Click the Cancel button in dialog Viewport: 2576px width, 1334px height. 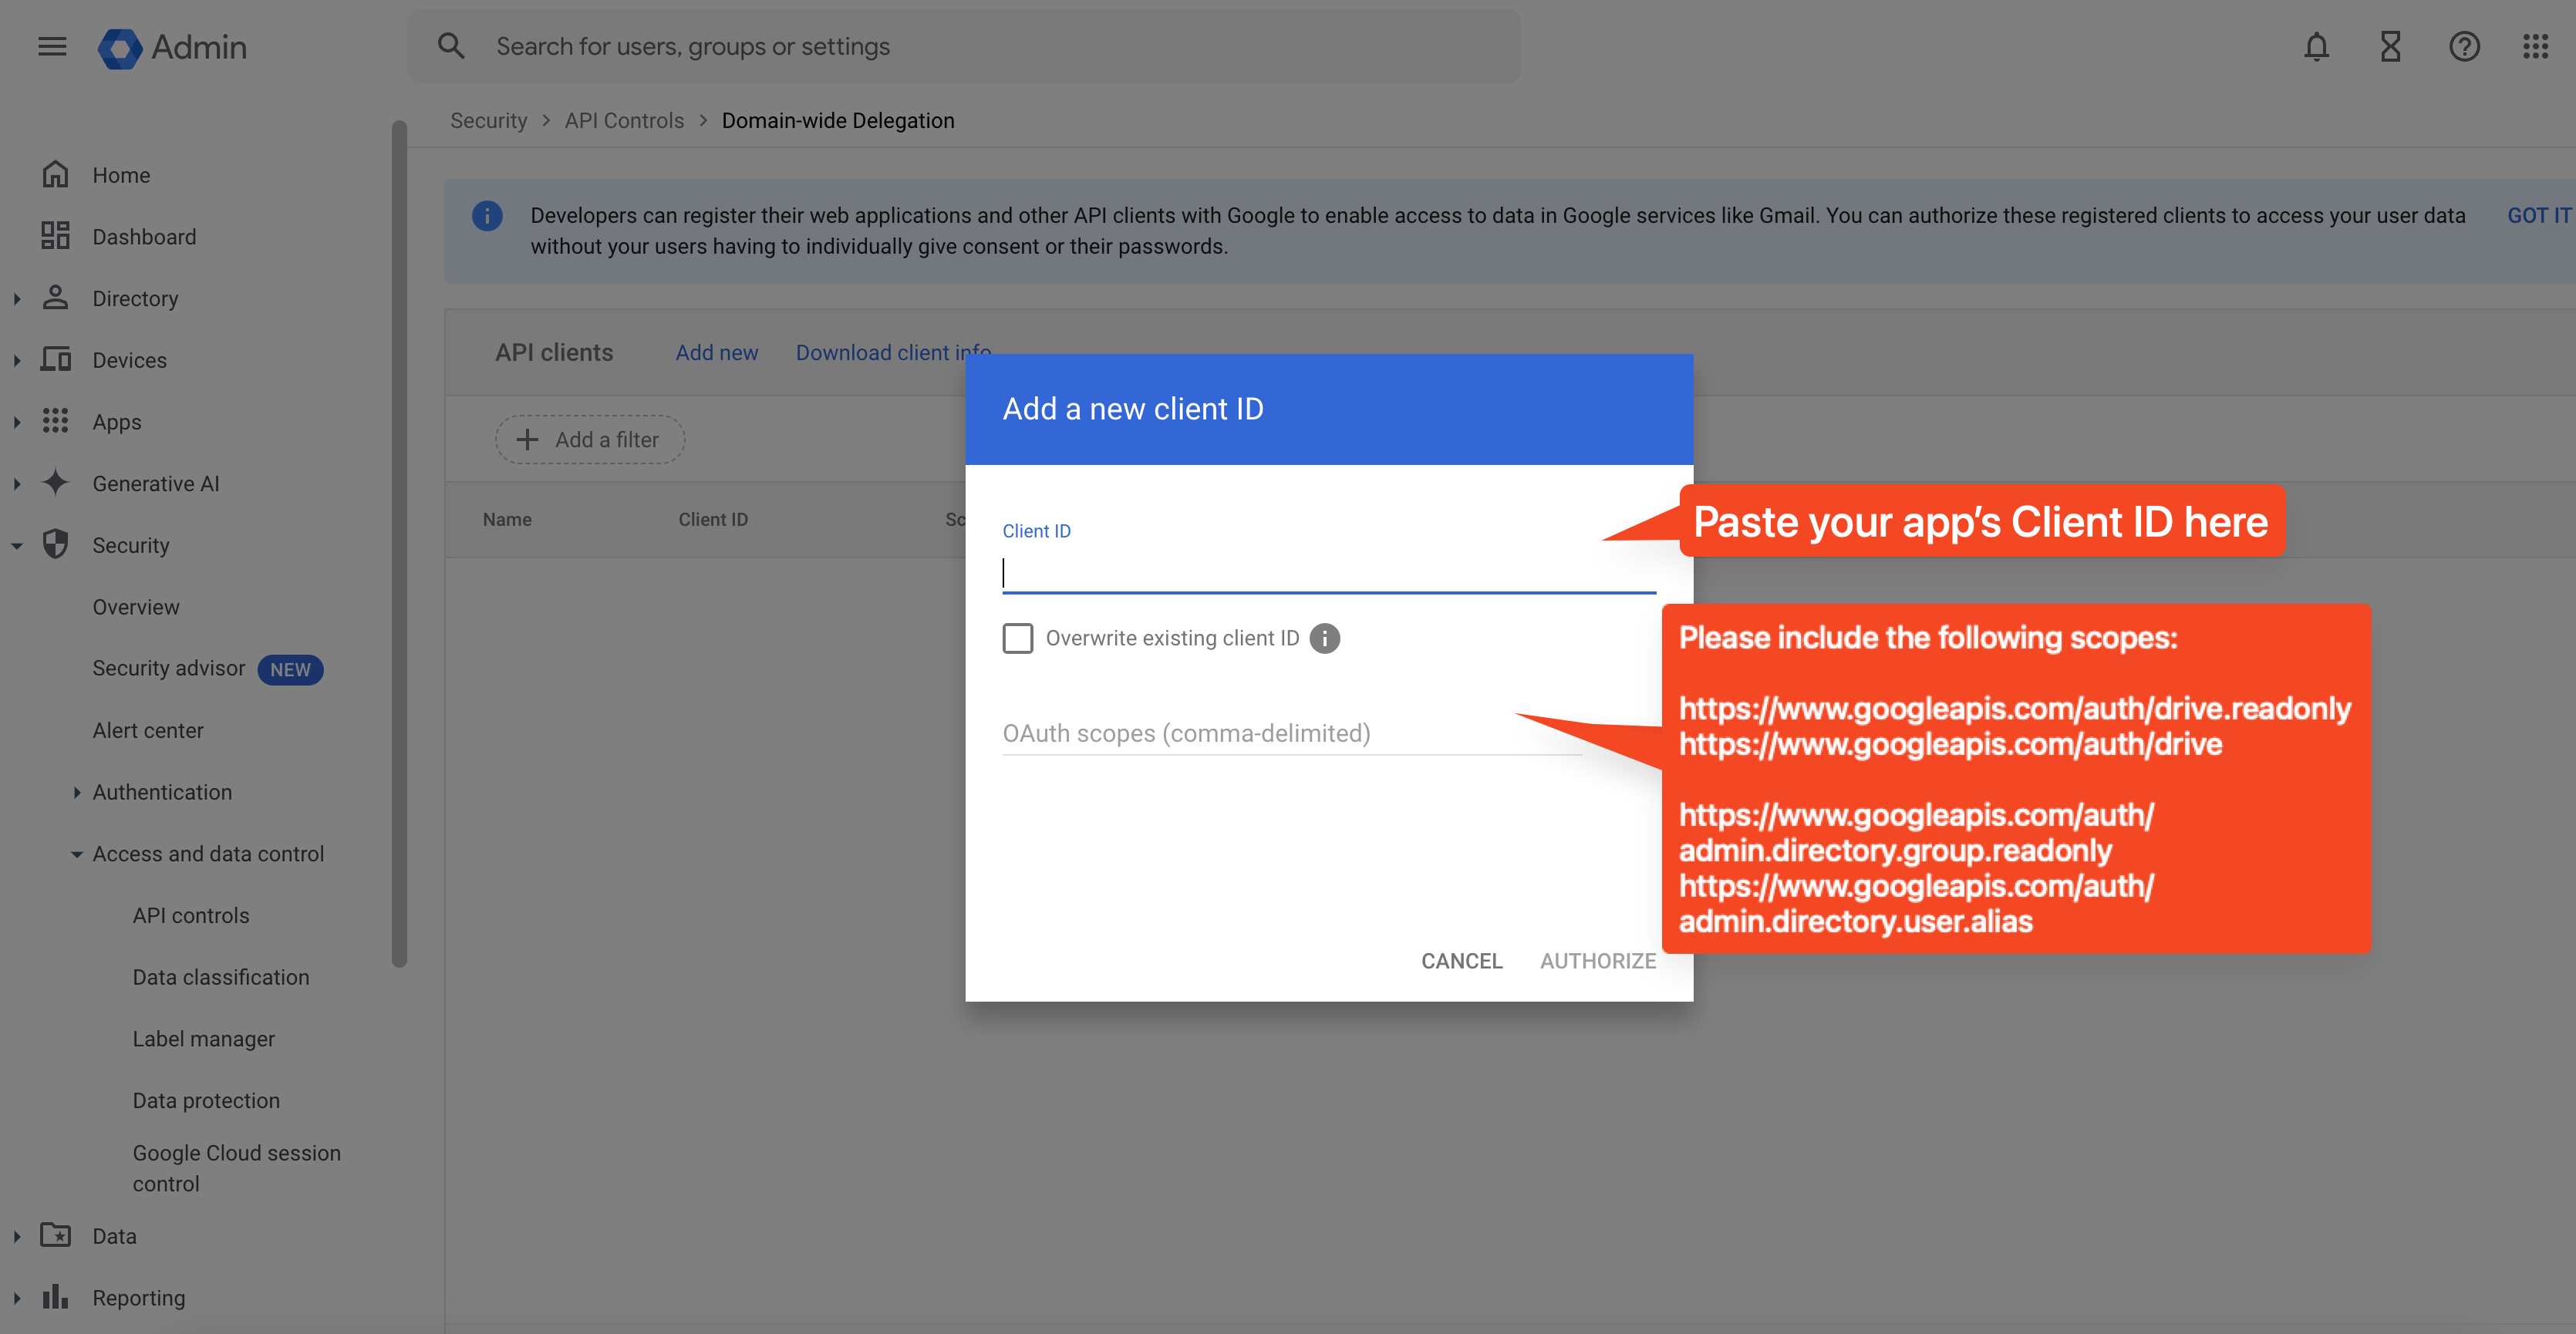[1462, 961]
